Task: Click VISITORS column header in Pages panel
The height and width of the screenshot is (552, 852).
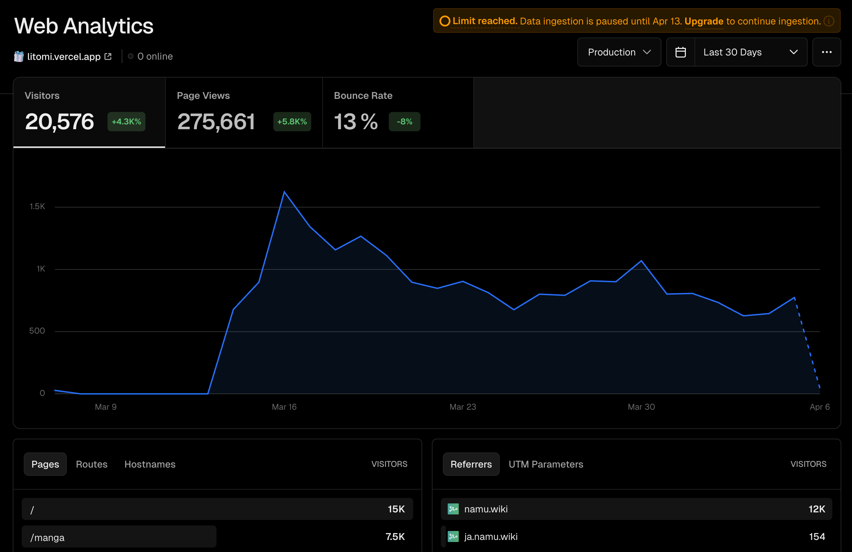Action: tap(389, 464)
